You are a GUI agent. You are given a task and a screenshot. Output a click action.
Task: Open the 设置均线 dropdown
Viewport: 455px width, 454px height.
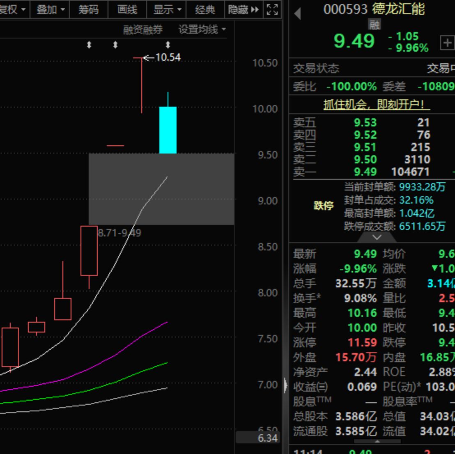pos(202,29)
